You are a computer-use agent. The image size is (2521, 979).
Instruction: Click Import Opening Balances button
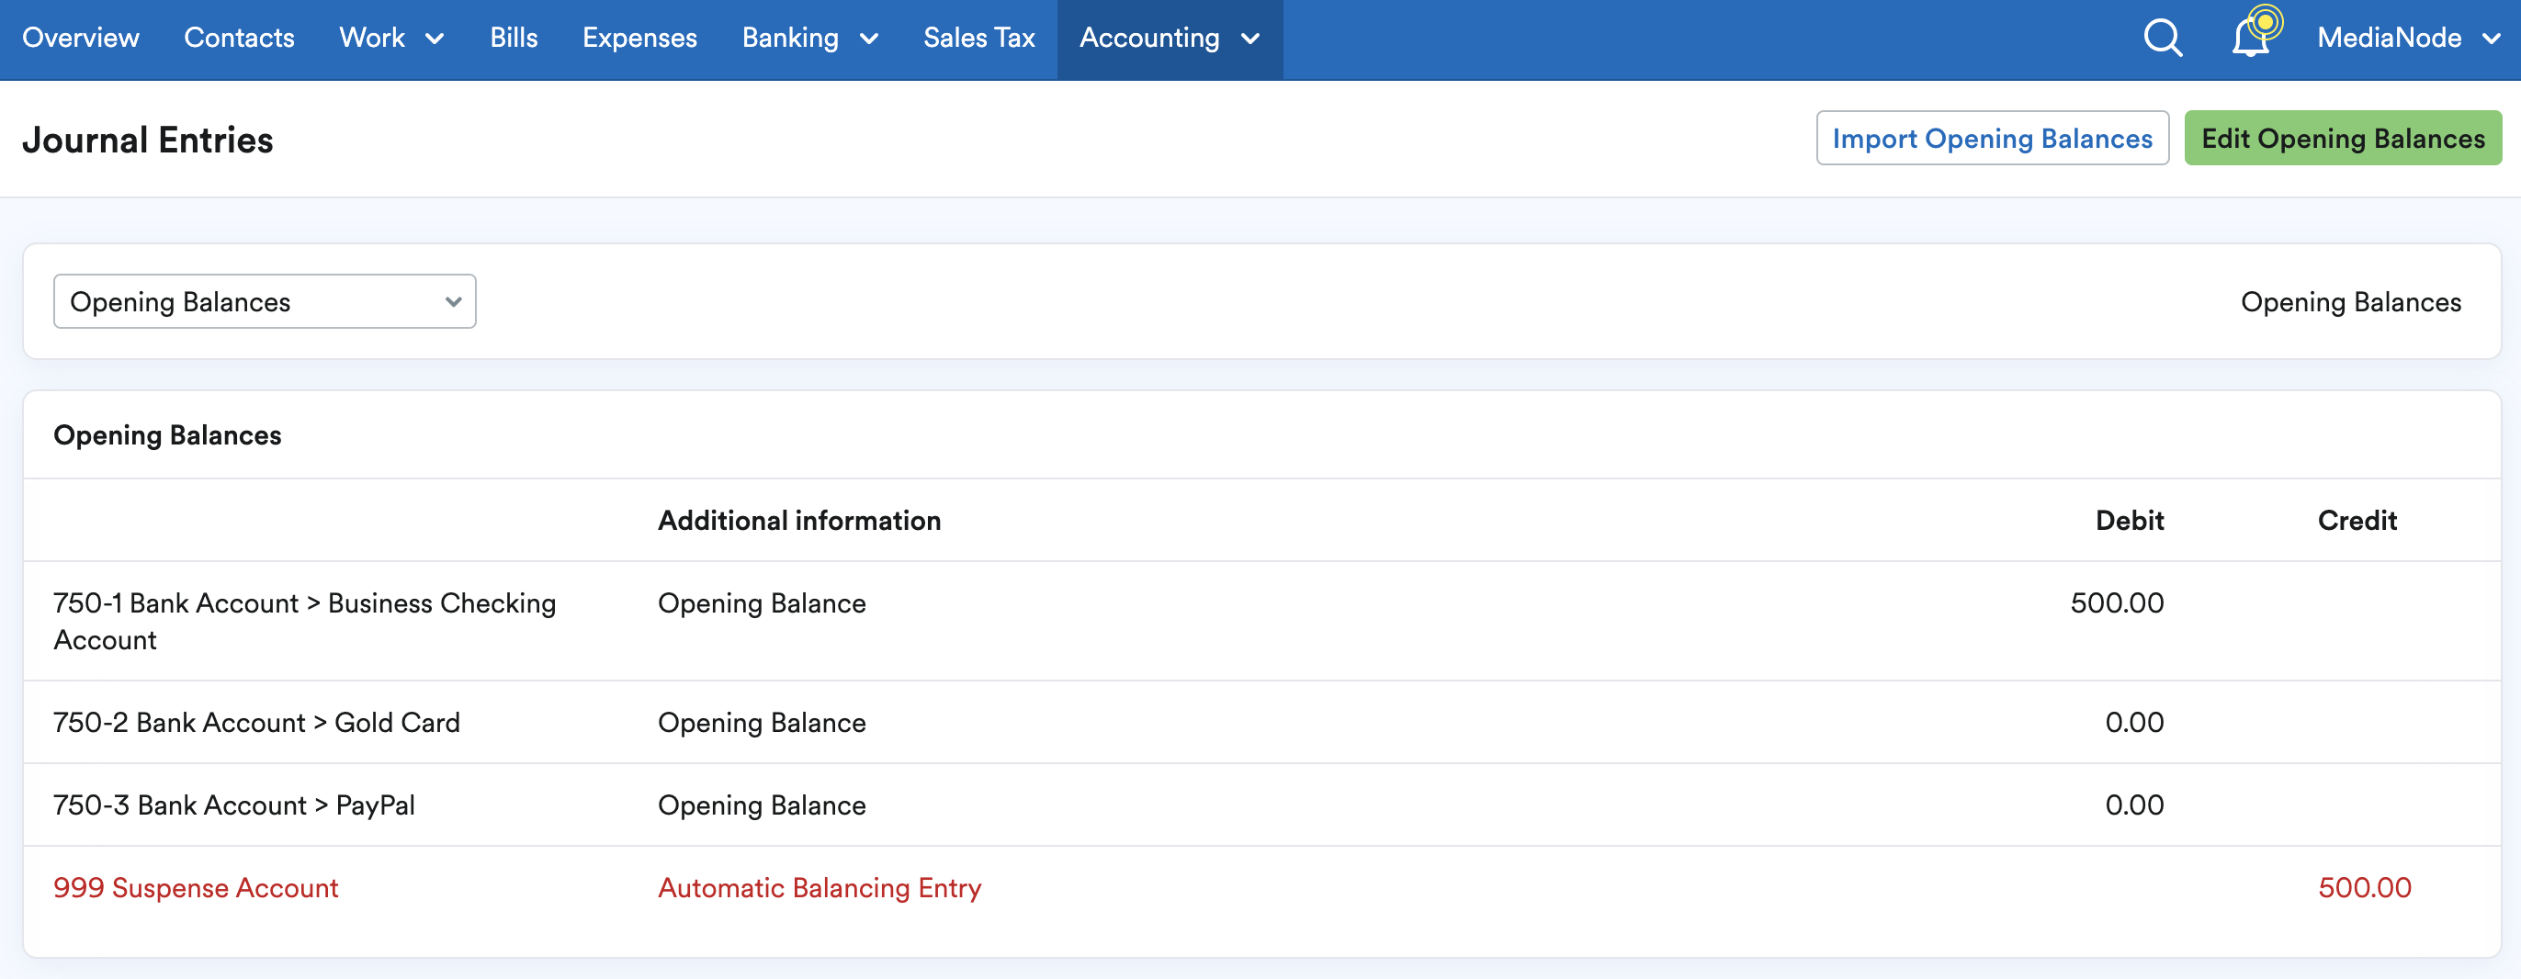(1993, 138)
